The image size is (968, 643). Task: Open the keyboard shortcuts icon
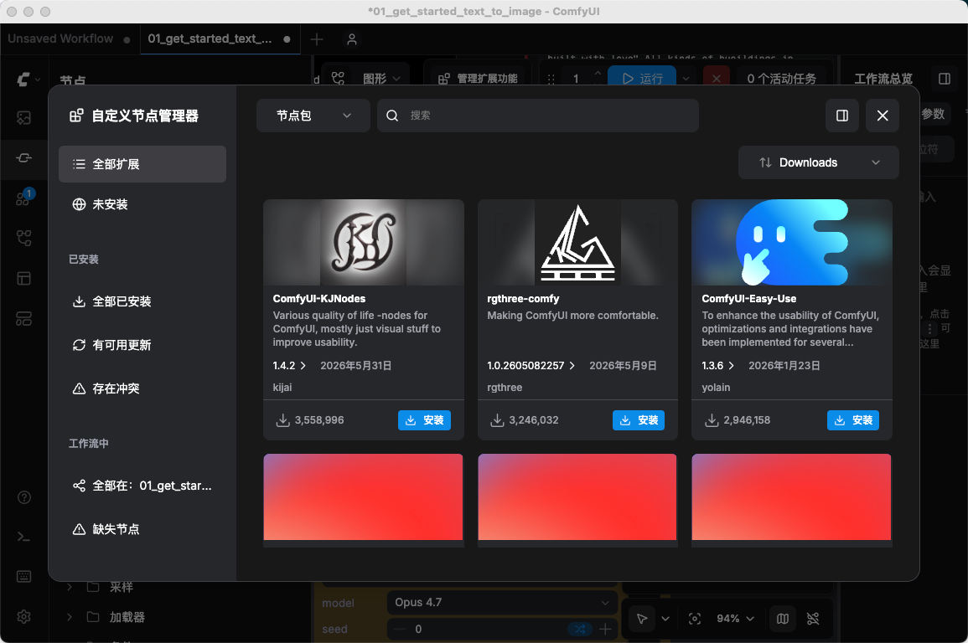pos(24,576)
